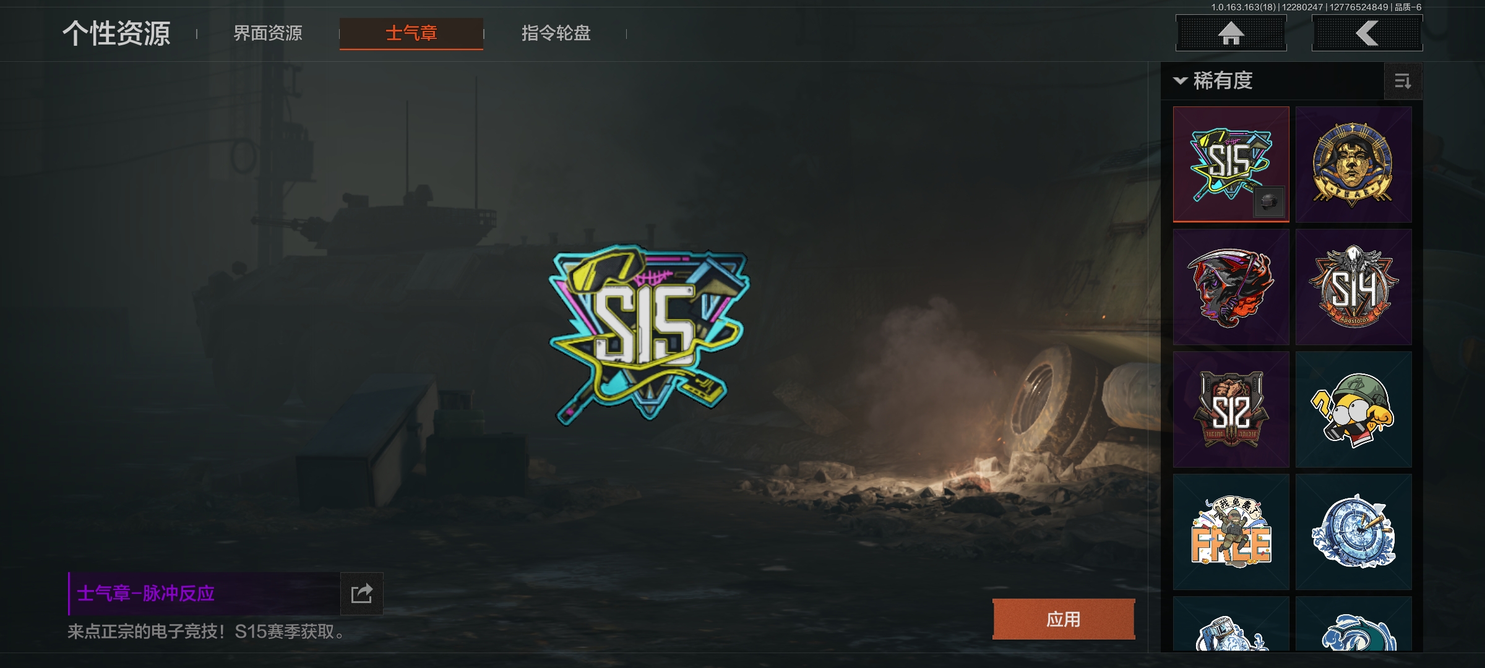1485x668 pixels.
Task: Open the 指令轮盘 tab
Action: click(x=556, y=33)
